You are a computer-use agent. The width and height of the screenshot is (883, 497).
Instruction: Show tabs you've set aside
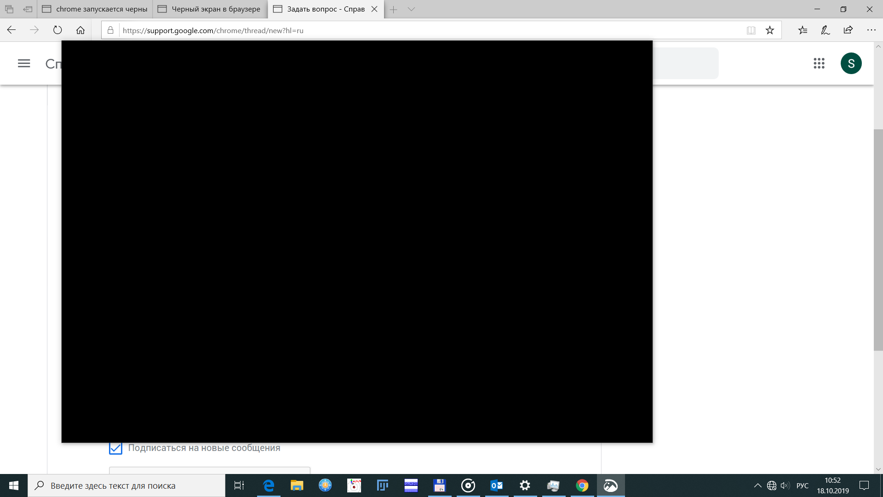click(9, 9)
